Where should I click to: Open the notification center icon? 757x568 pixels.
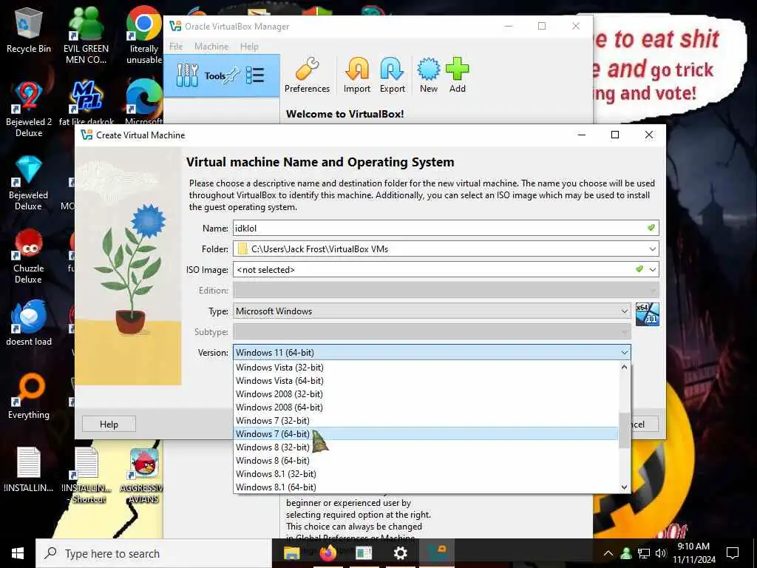coord(733,553)
